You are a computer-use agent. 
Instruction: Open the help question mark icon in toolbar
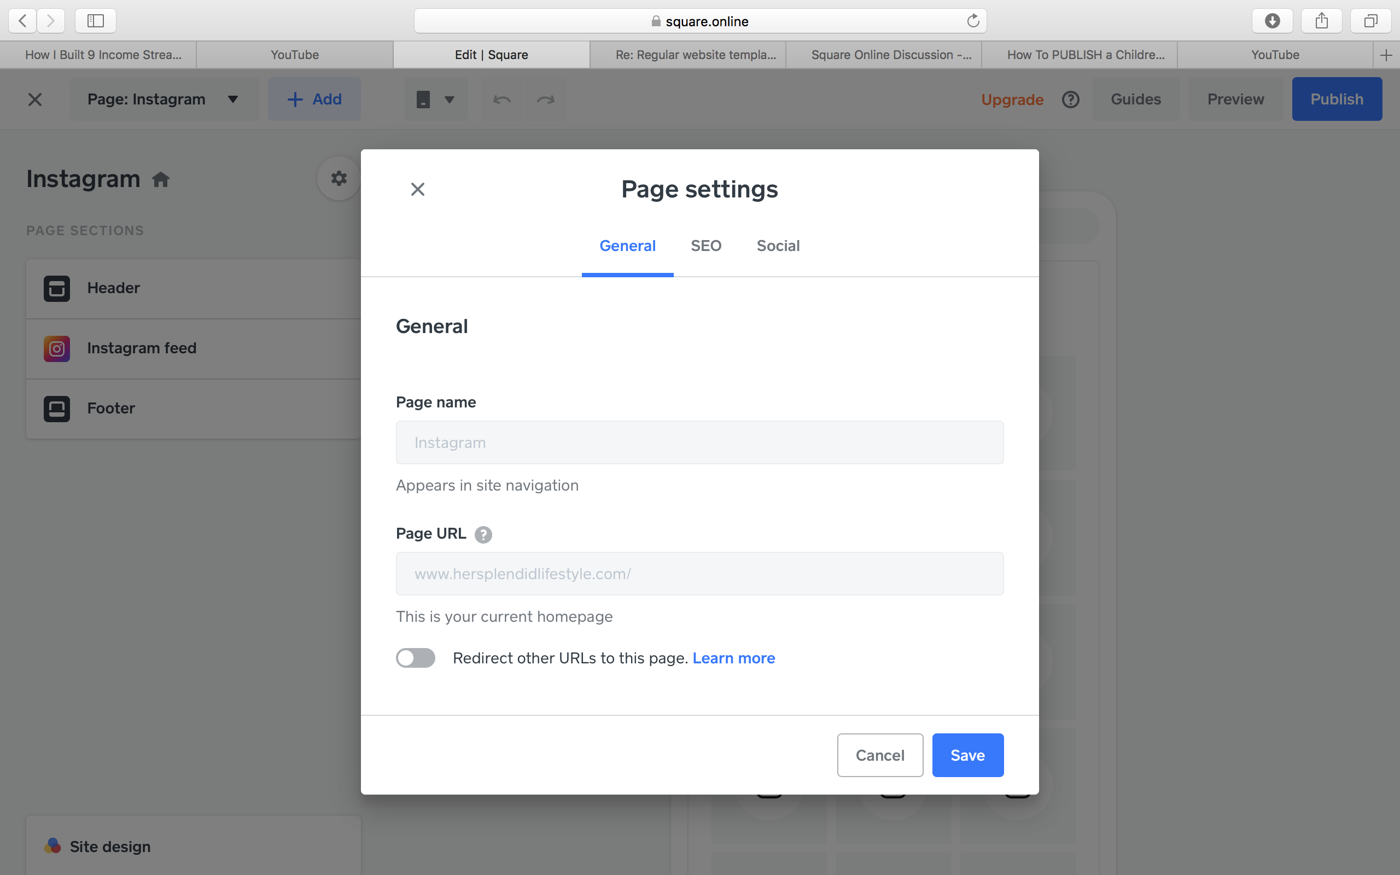(1071, 100)
